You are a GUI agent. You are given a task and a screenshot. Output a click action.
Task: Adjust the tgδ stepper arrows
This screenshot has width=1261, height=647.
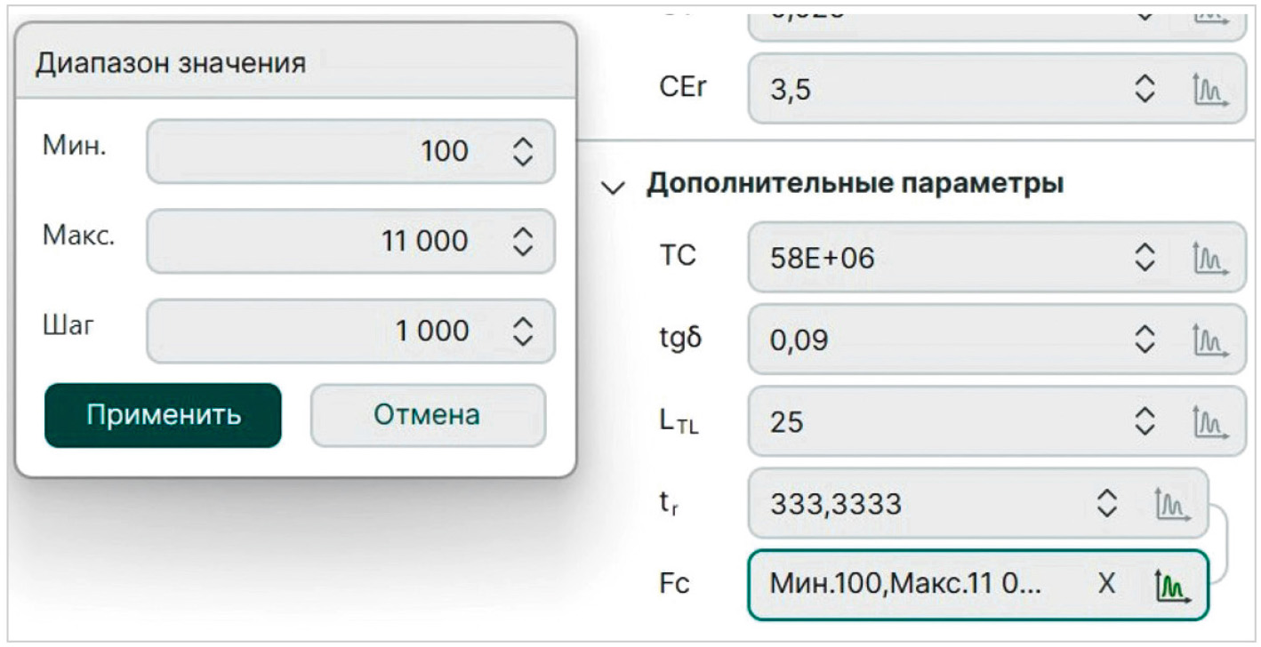(1146, 340)
